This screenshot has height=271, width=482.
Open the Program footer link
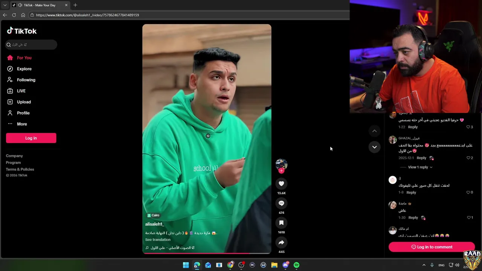click(x=13, y=163)
